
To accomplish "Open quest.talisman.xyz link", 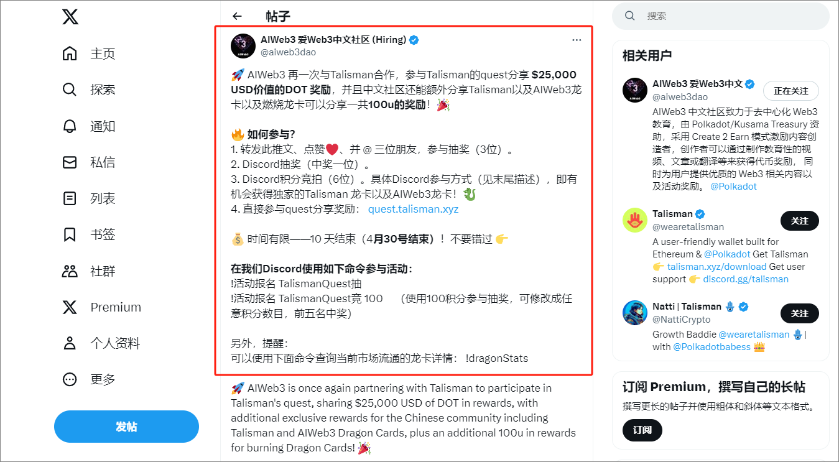I will tap(413, 209).
